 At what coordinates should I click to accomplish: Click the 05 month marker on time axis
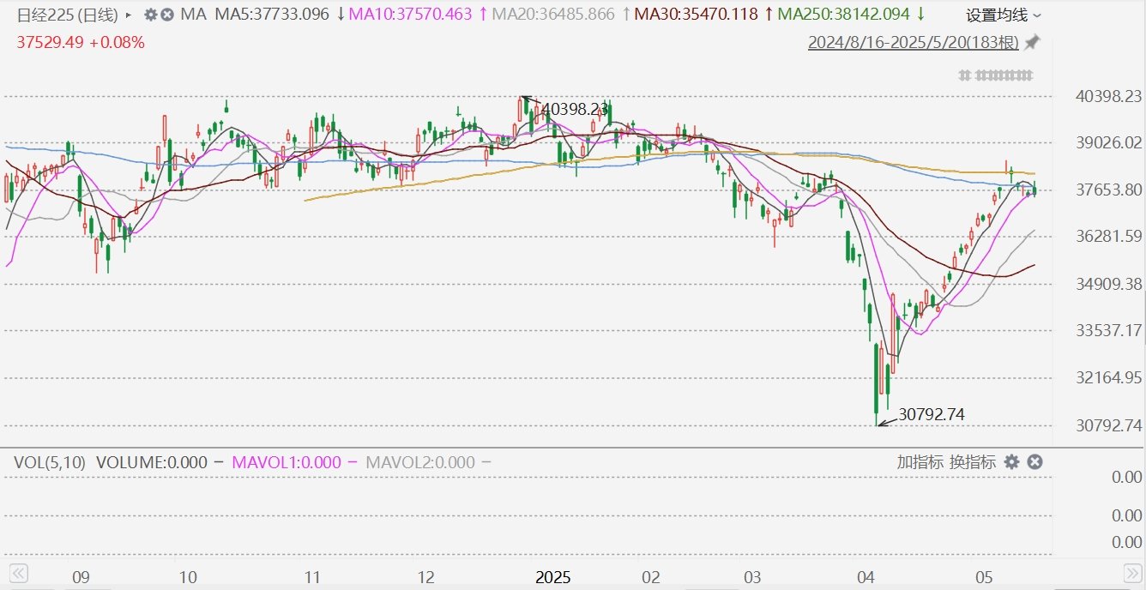pyautogui.click(x=985, y=576)
